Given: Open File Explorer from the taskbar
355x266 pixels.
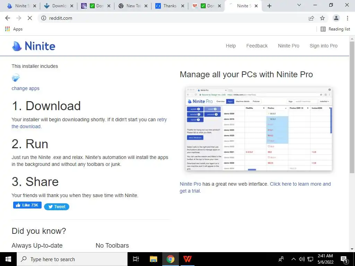Looking at the screenshot, I should pyautogui.click(x=153, y=259).
